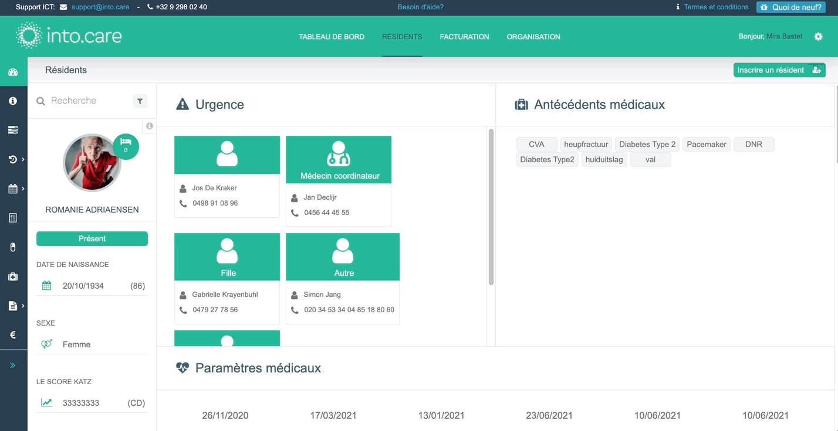Click the Urgence warning triangle icon
Screen dimensions: 838x431
(183, 105)
